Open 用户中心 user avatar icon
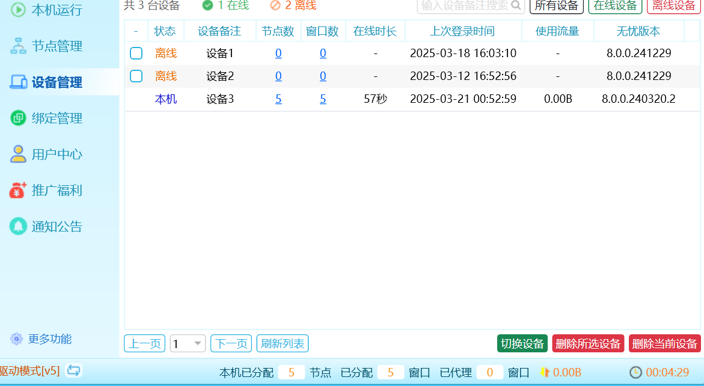The image size is (704, 386). tap(19, 155)
